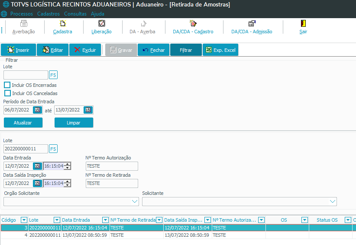The height and width of the screenshot is (245, 356).
Task: Click the Fechar button
Action: [x=153, y=50]
